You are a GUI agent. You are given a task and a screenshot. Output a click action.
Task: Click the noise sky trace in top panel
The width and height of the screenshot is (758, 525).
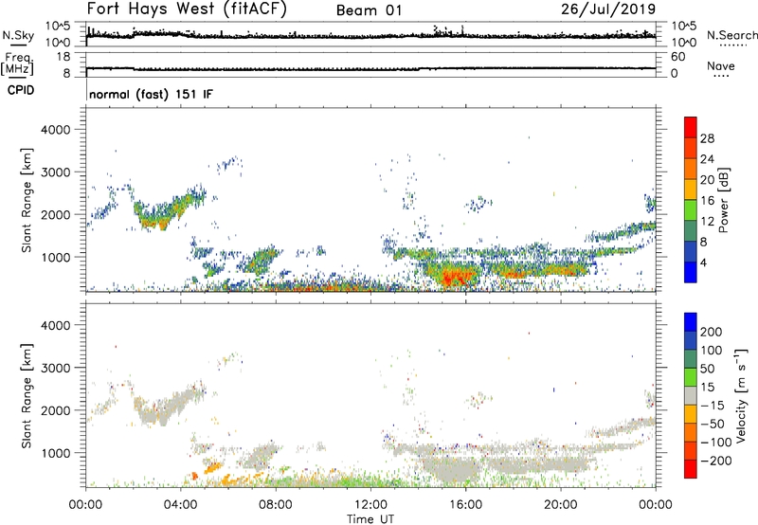pos(370,35)
